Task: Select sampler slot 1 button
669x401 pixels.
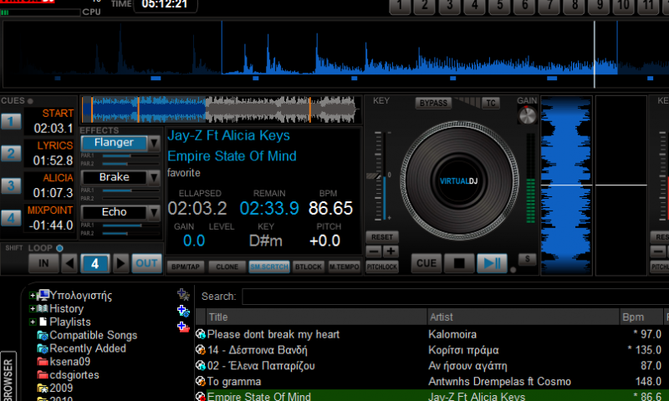Action: (x=400, y=6)
